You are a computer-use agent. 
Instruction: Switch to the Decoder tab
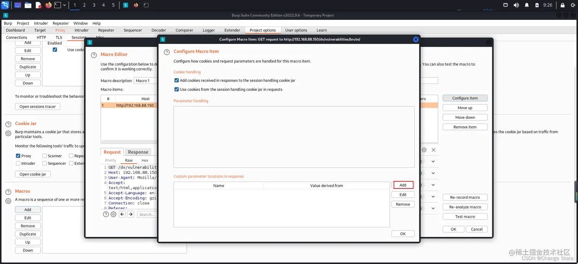pyautogui.click(x=159, y=30)
